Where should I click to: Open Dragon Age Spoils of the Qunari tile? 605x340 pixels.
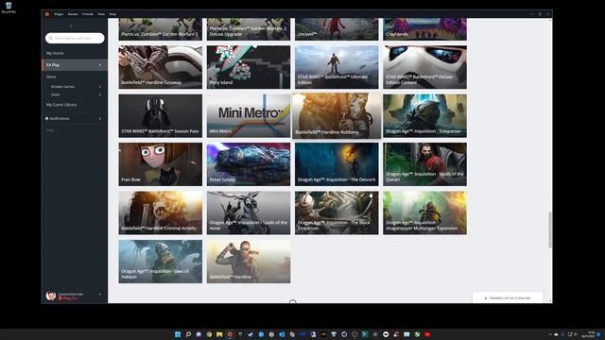[424, 164]
